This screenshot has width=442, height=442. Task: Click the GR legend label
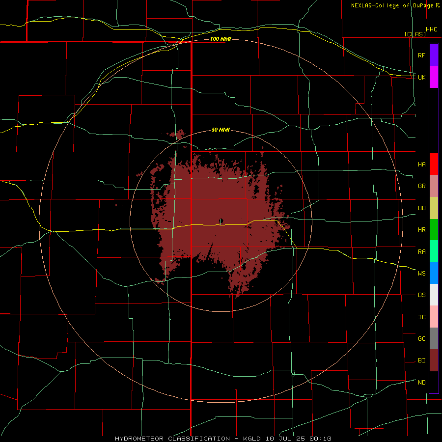[421, 186]
